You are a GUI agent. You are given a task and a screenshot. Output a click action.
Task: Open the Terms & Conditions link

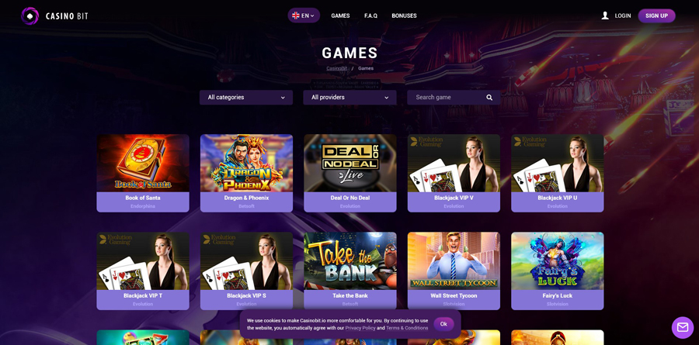pos(407,328)
